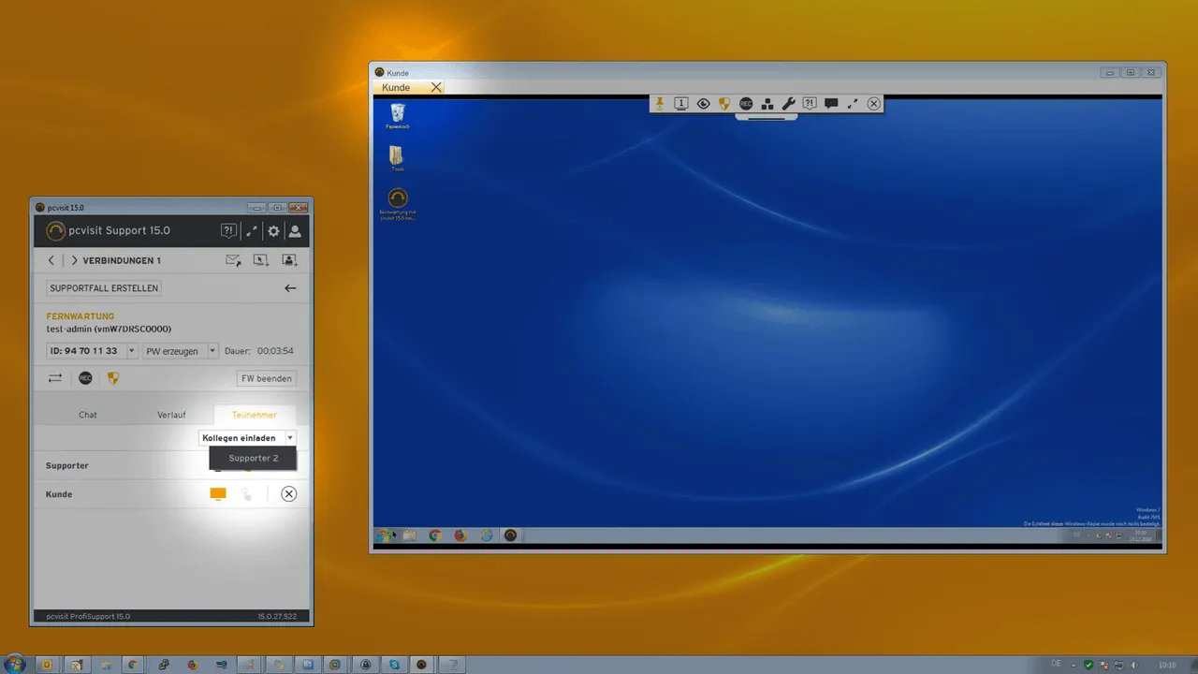Click the three-blocks icon on remote toolbar
1198x674 pixels.
(x=767, y=104)
